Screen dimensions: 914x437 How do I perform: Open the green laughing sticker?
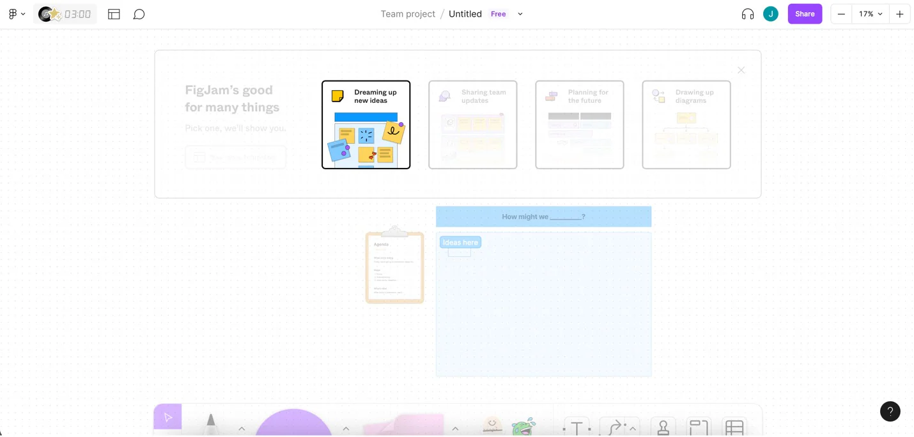tap(523, 427)
